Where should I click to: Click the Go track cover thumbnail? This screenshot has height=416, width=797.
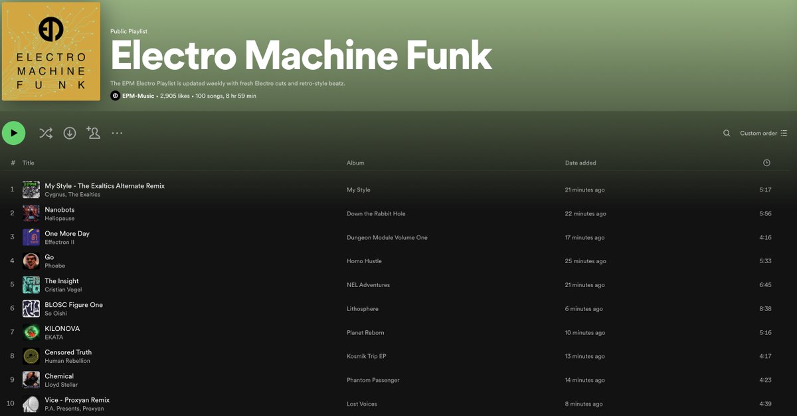[x=31, y=261]
